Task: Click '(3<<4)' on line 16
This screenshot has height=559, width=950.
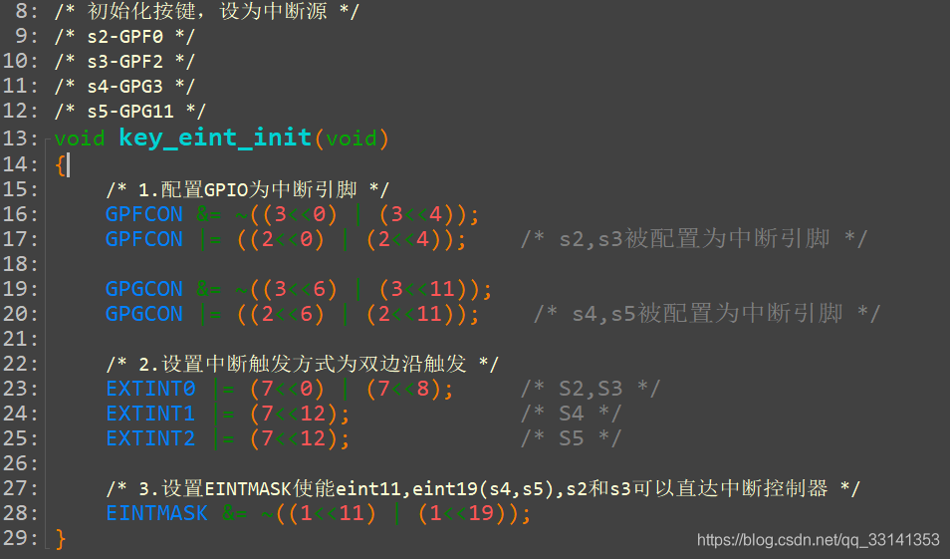Action: (x=417, y=214)
